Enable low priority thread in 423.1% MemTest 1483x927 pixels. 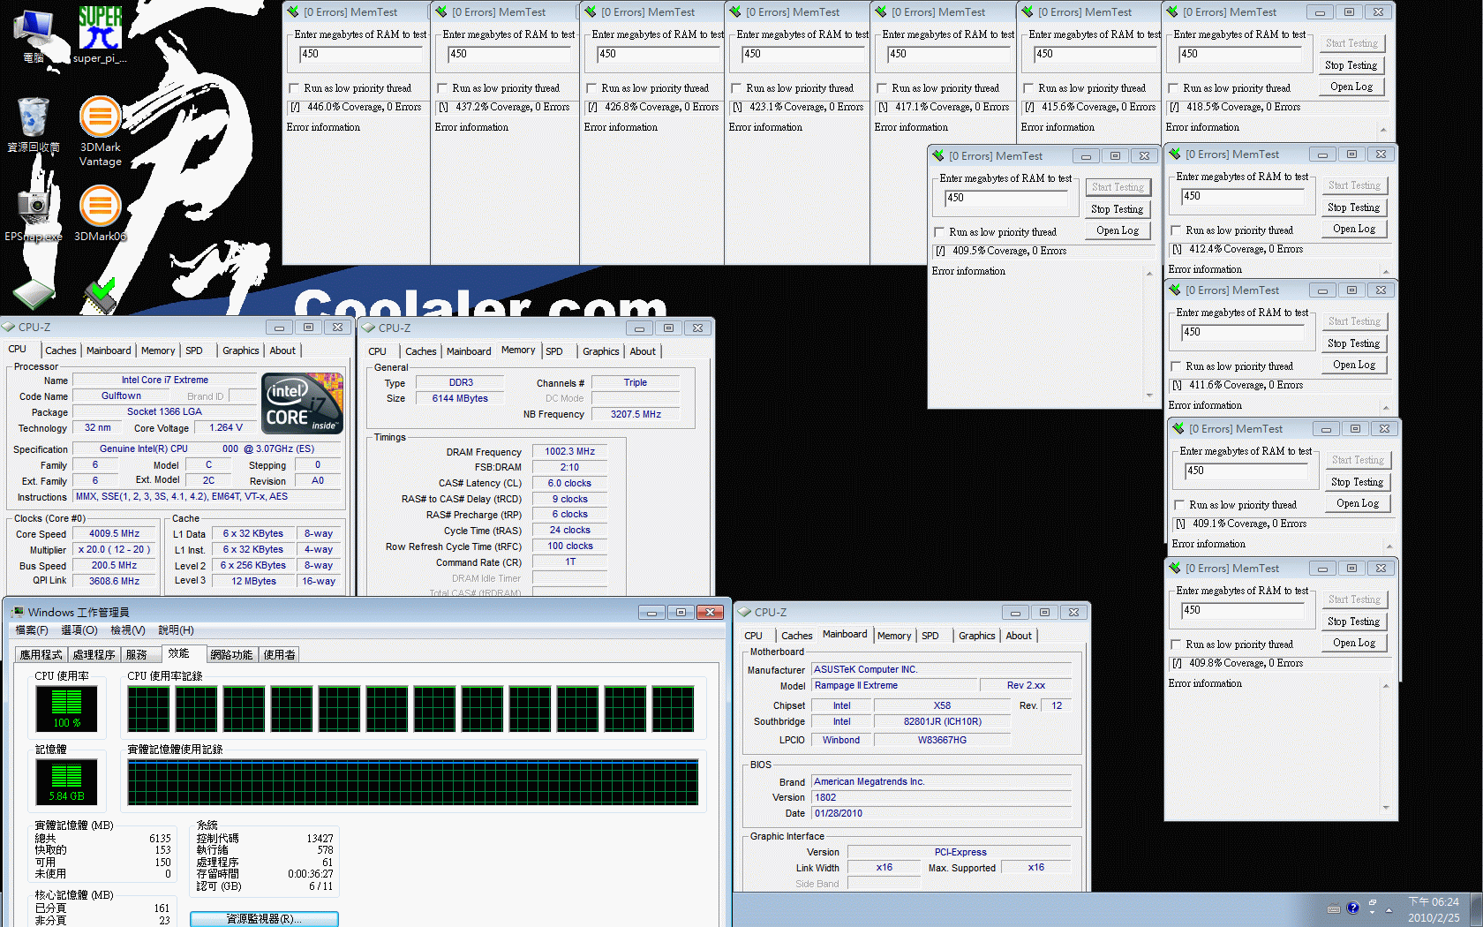pos(737,88)
